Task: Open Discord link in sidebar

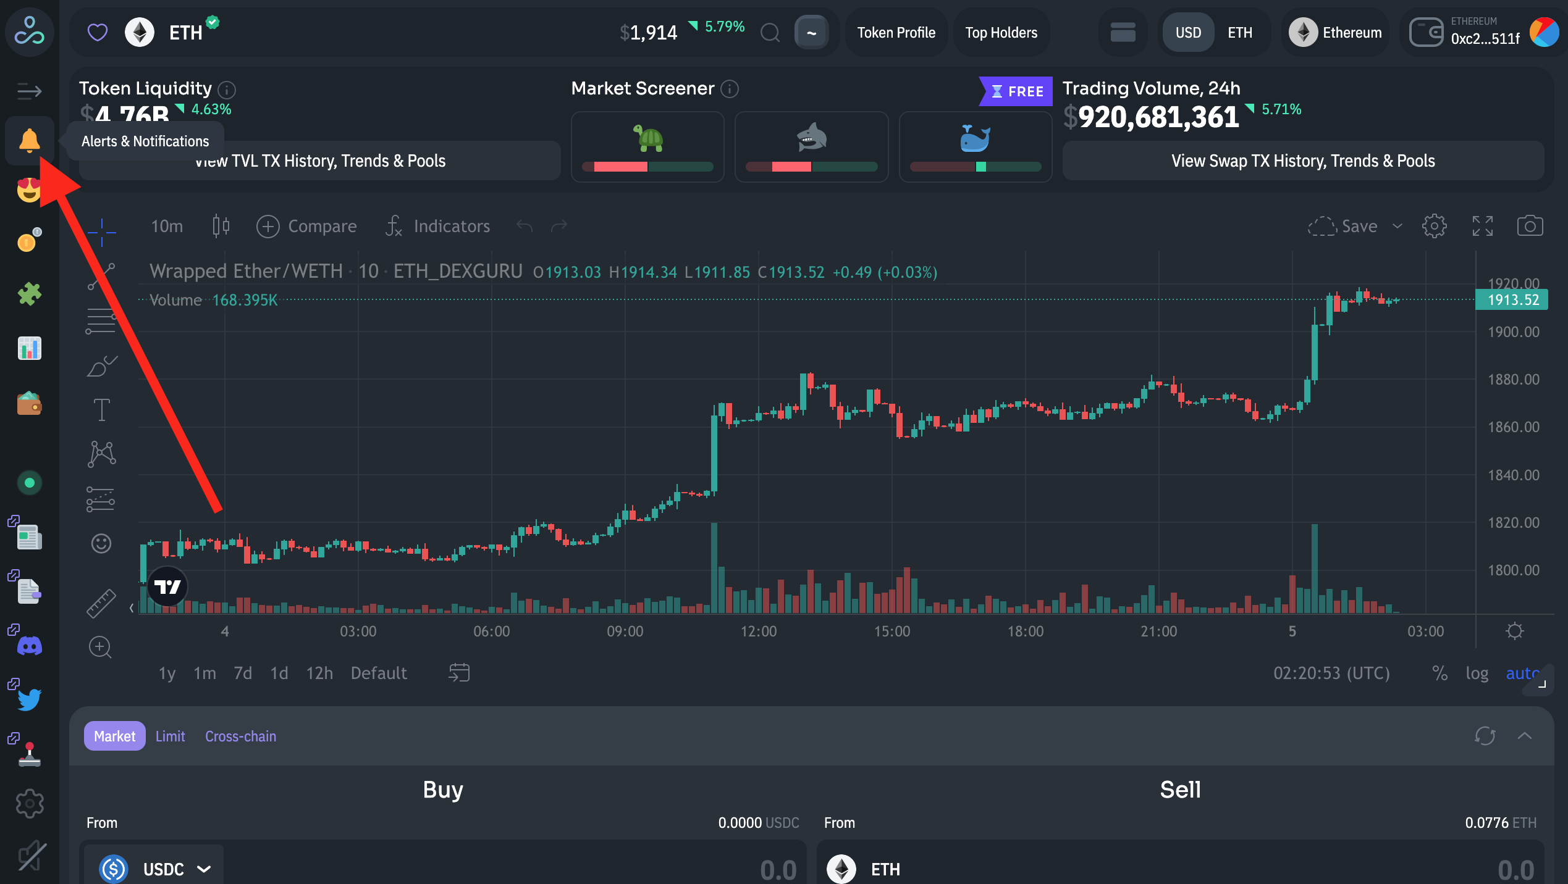Action: point(29,646)
